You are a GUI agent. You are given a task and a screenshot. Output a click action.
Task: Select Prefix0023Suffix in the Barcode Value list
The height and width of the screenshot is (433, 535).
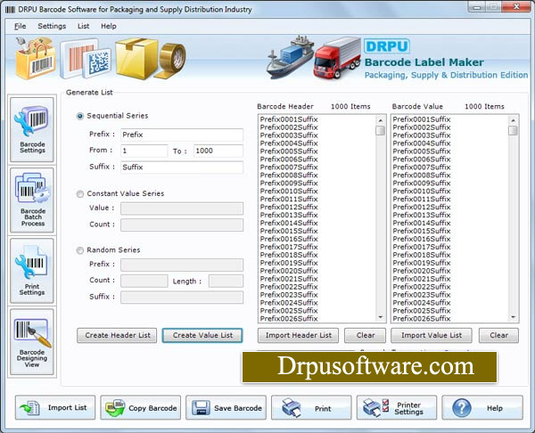click(x=422, y=295)
